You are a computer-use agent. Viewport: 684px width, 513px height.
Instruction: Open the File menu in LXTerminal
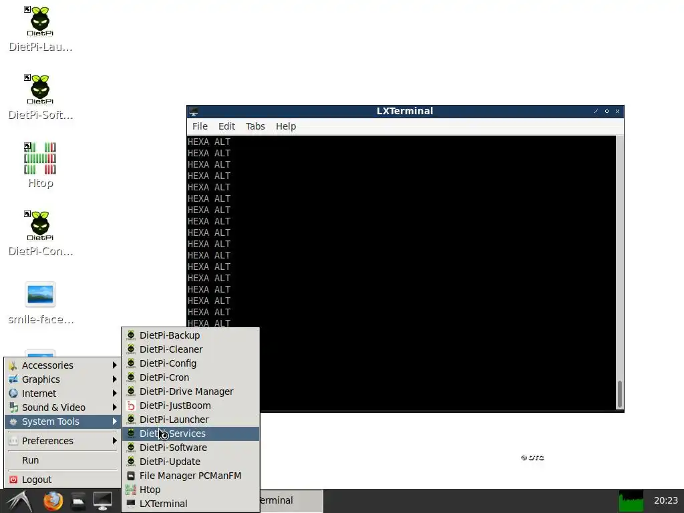click(x=200, y=126)
